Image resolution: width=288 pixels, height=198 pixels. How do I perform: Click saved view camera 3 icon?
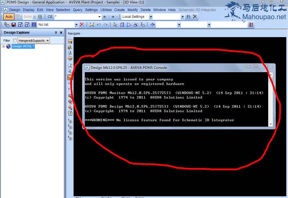pos(70,132)
